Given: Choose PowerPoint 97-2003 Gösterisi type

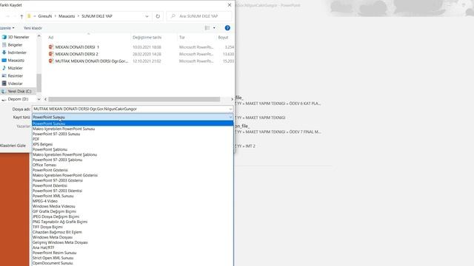Looking at the screenshot, I should coord(133,180).
